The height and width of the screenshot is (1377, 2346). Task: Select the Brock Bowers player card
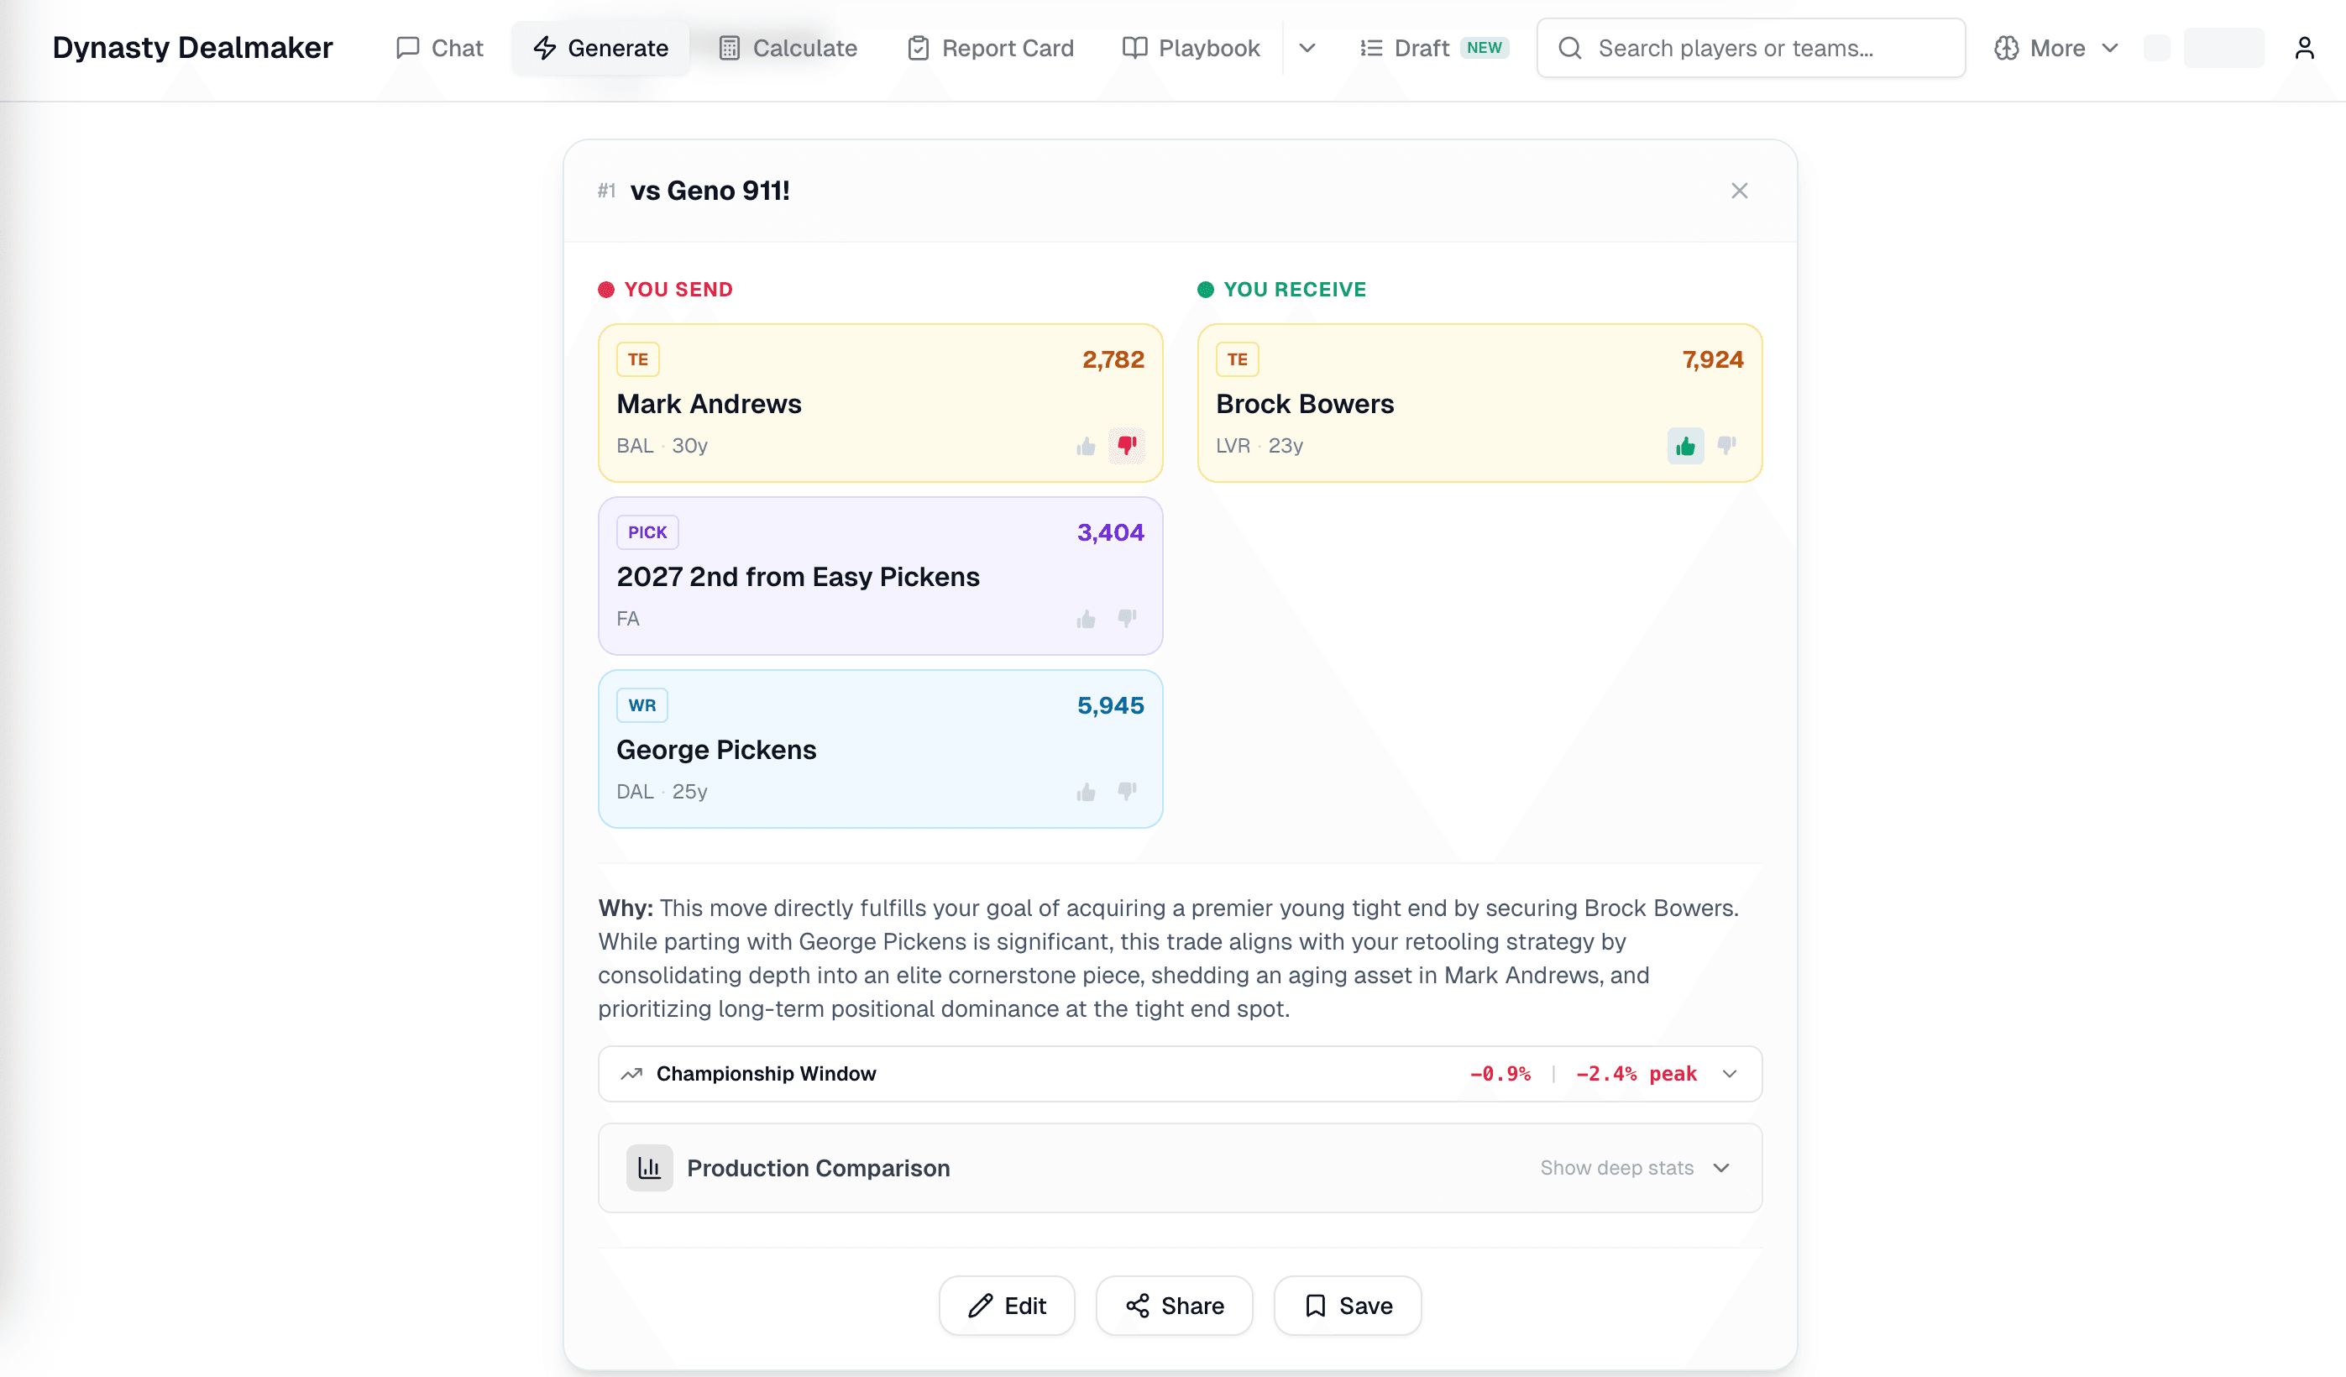click(x=1479, y=403)
